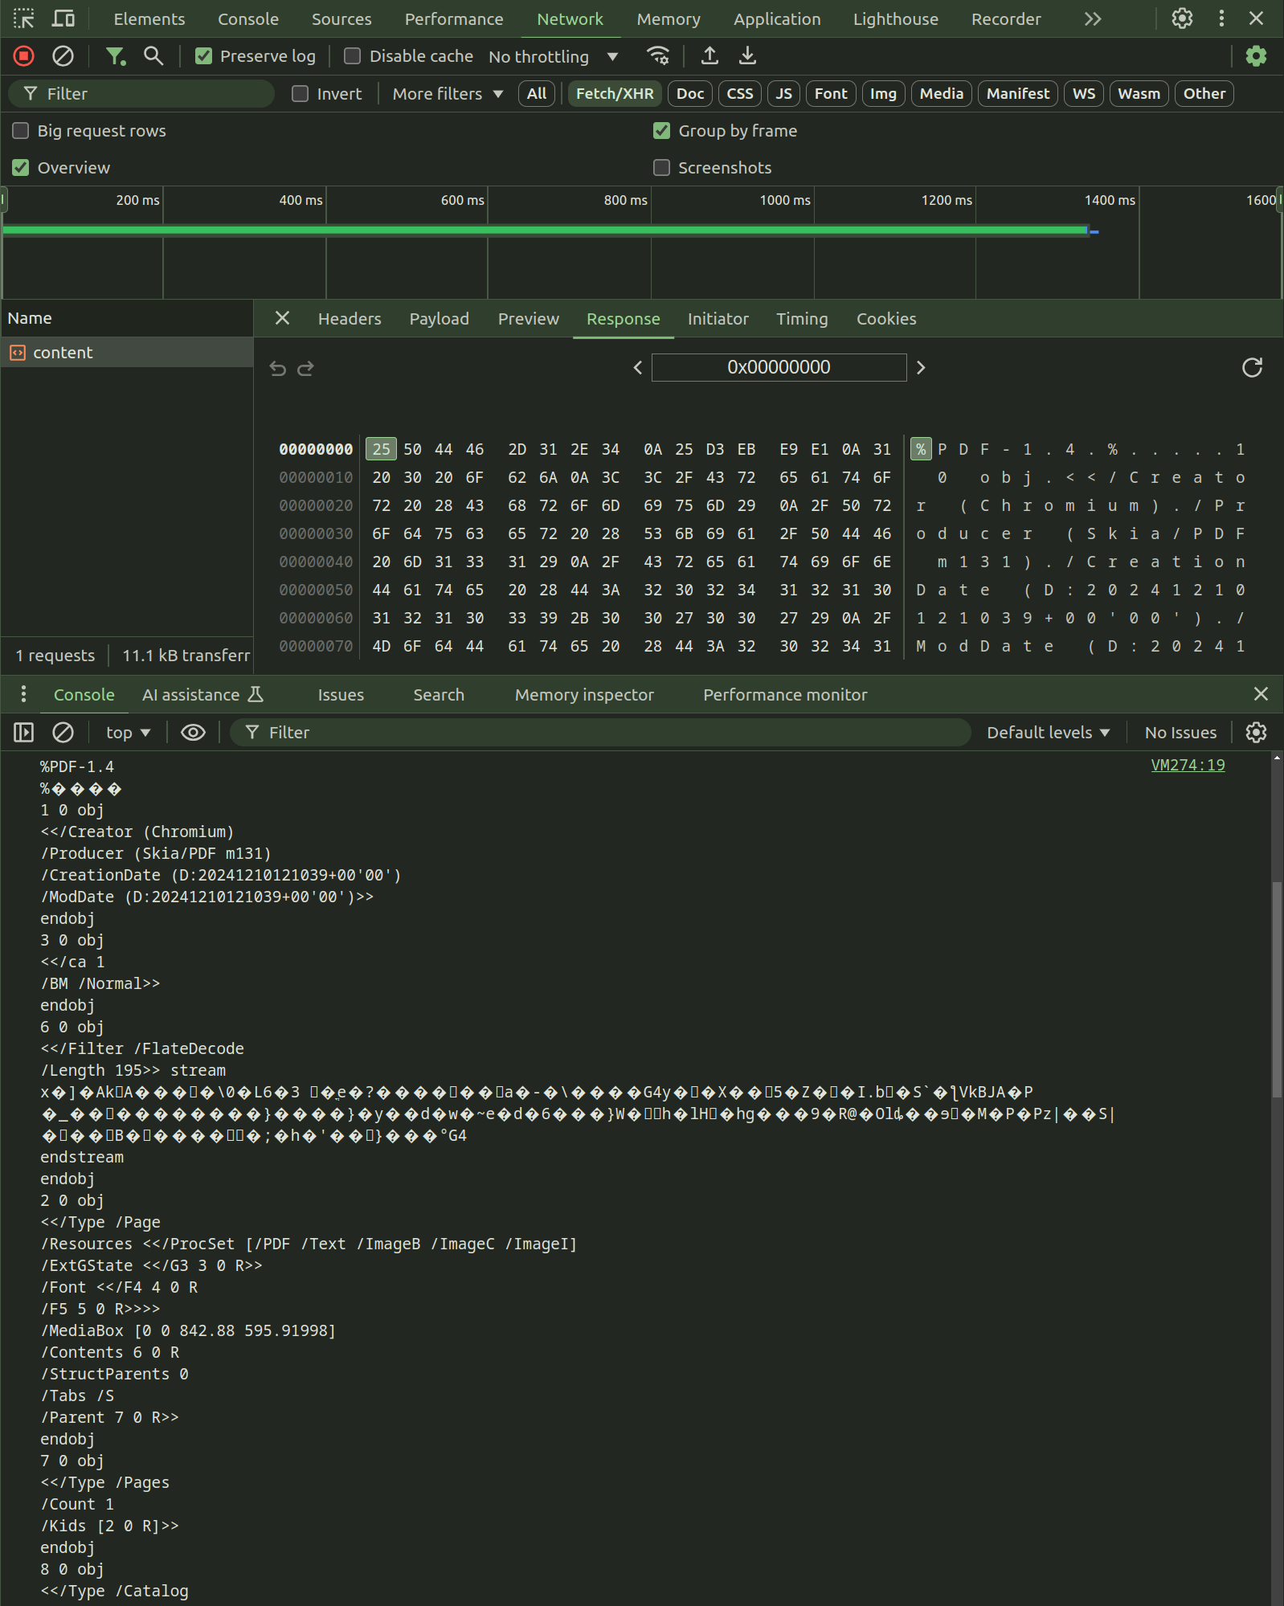Open the No throttling dropdown
1284x1606 pixels.
point(553,56)
